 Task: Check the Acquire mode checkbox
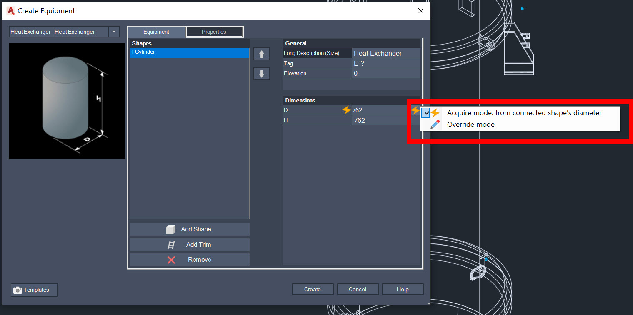pyautogui.click(x=425, y=113)
